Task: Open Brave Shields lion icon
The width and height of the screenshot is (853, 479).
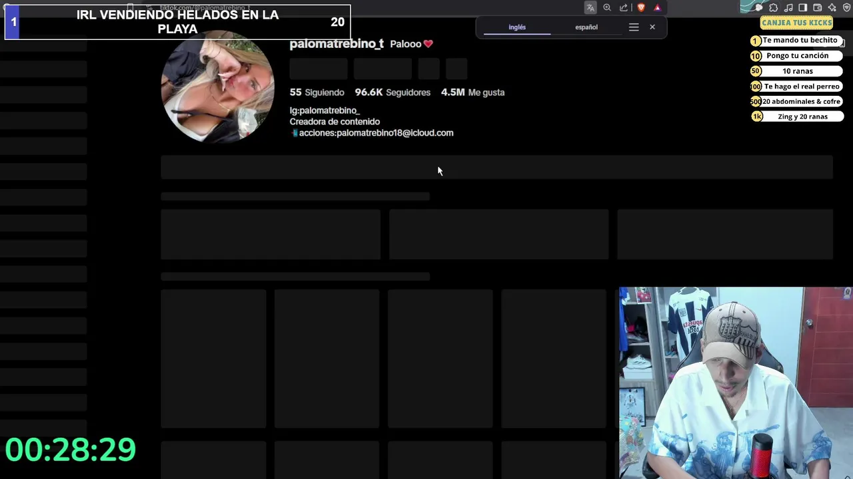Action: (641, 8)
